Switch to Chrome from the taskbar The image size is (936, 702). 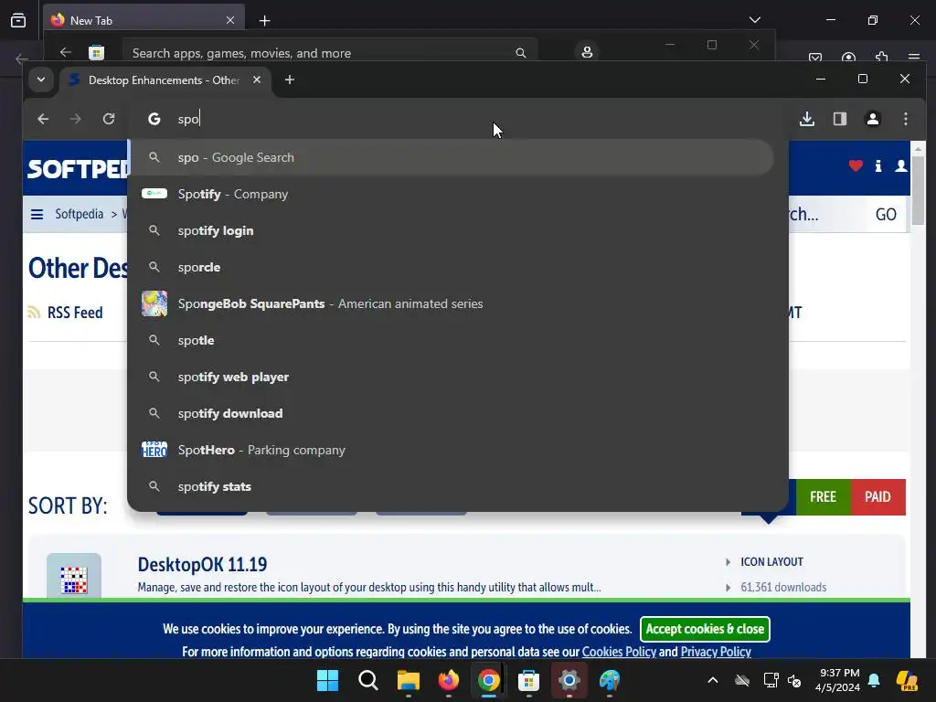488,680
